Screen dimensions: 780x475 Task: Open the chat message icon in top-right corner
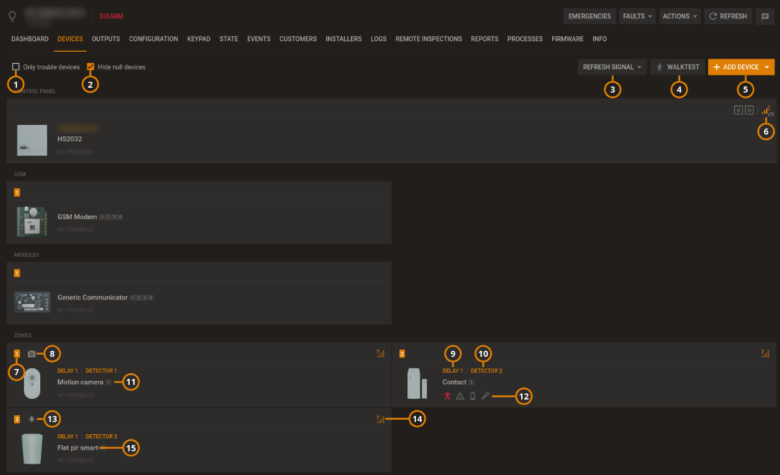click(765, 16)
